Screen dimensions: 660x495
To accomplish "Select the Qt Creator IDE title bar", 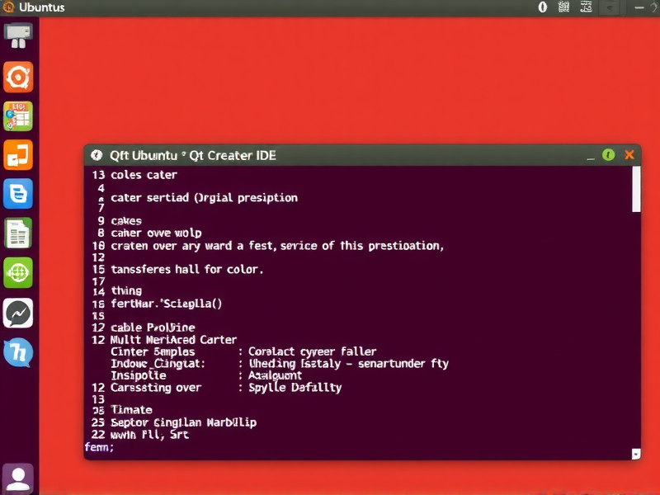I will click(x=330, y=155).
